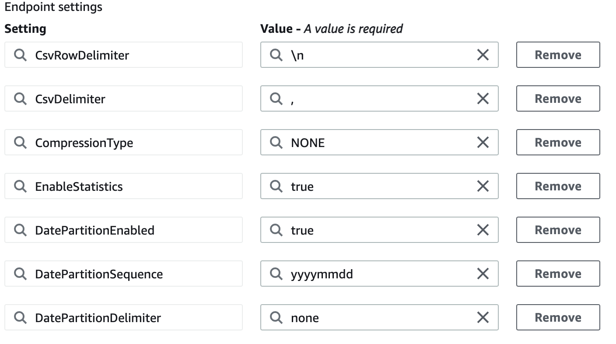The width and height of the screenshot is (616, 344).
Task: Remove the CompressionType setting row
Action: [x=558, y=142]
